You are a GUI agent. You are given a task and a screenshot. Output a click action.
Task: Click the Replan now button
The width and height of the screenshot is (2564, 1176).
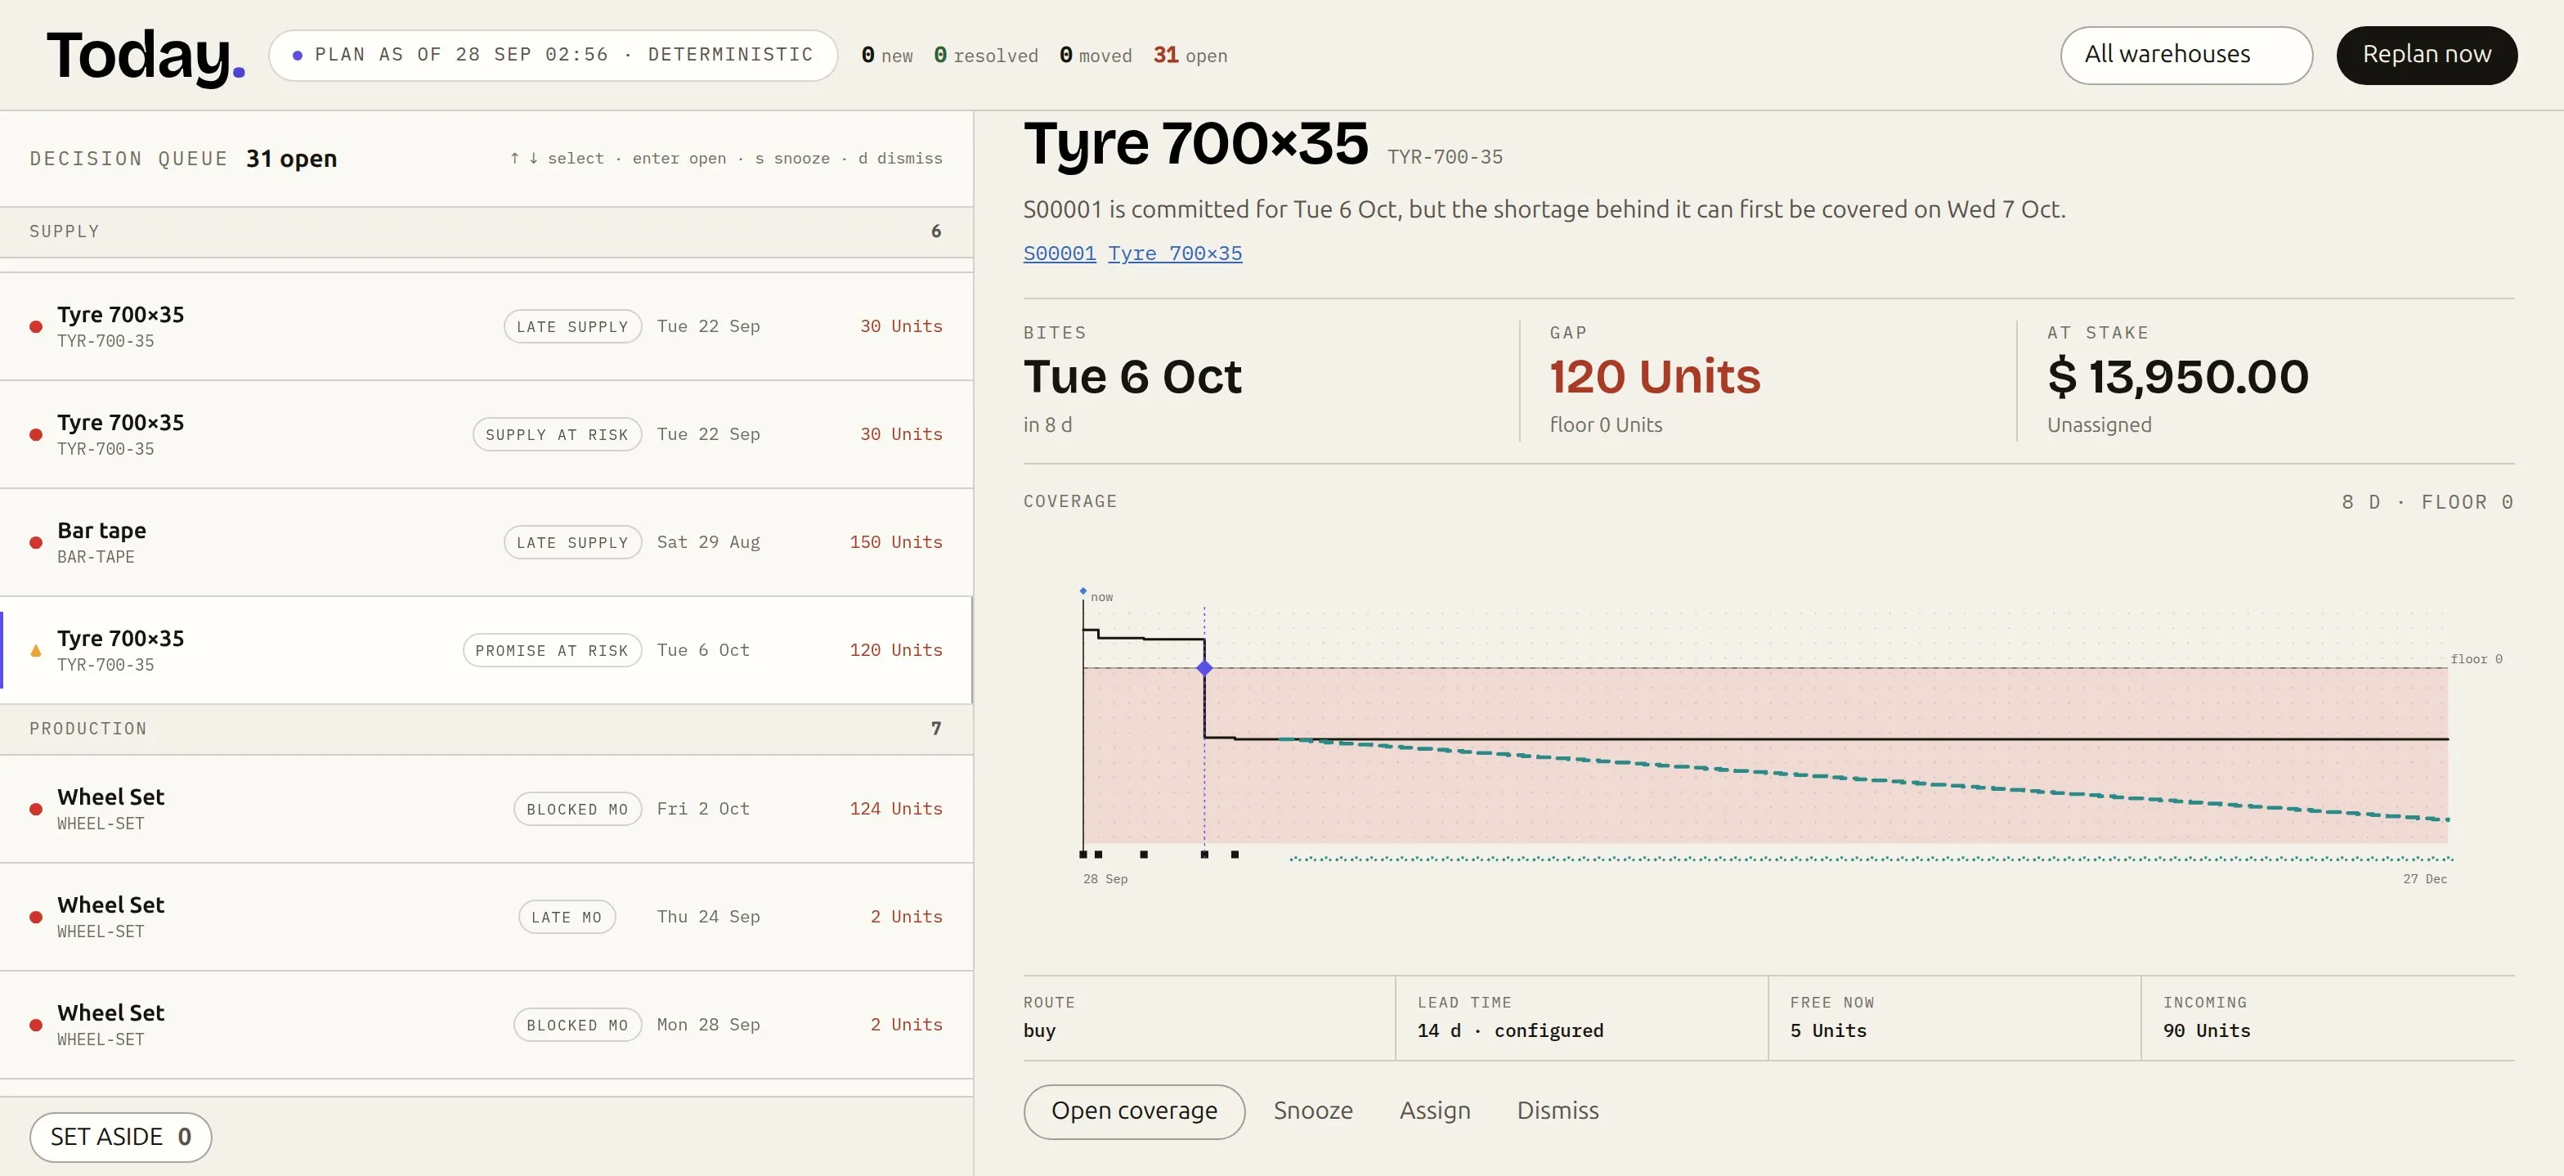tap(2426, 55)
